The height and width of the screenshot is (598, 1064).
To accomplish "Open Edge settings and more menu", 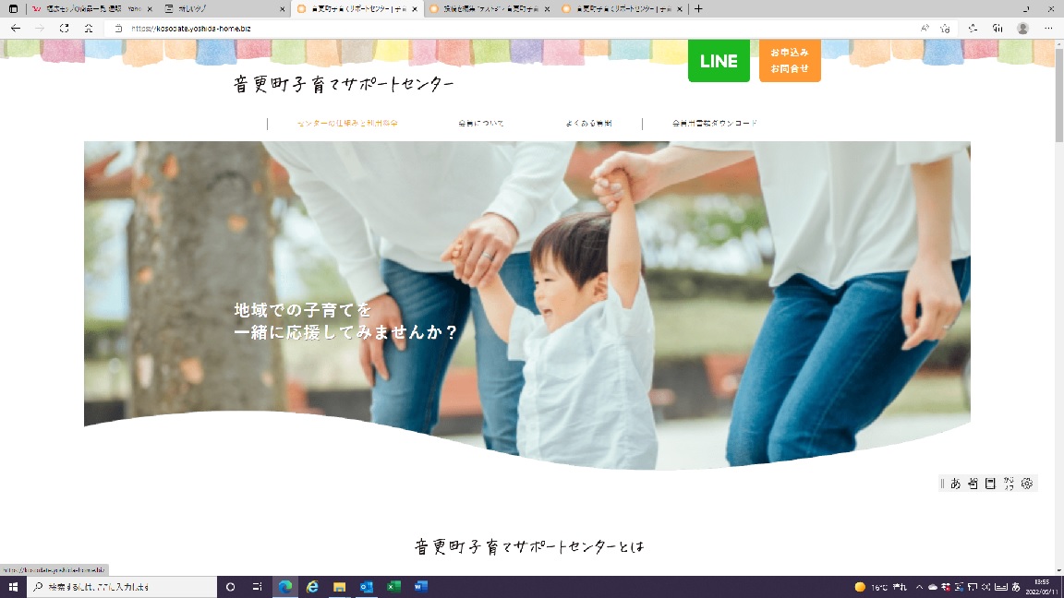I will [x=1047, y=29].
